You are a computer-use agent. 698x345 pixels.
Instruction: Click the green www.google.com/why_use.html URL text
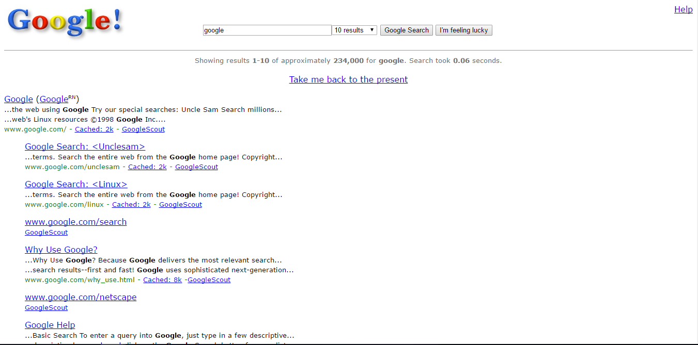point(80,280)
